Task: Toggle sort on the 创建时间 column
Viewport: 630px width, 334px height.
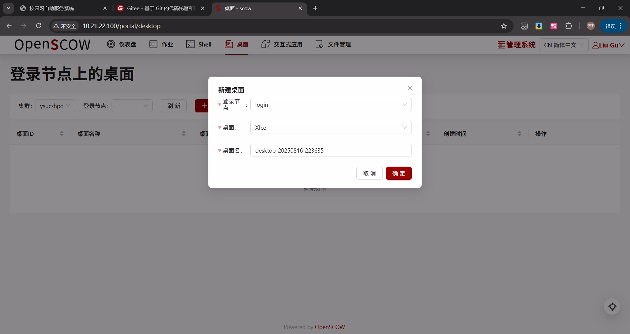Action: coord(519,133)
